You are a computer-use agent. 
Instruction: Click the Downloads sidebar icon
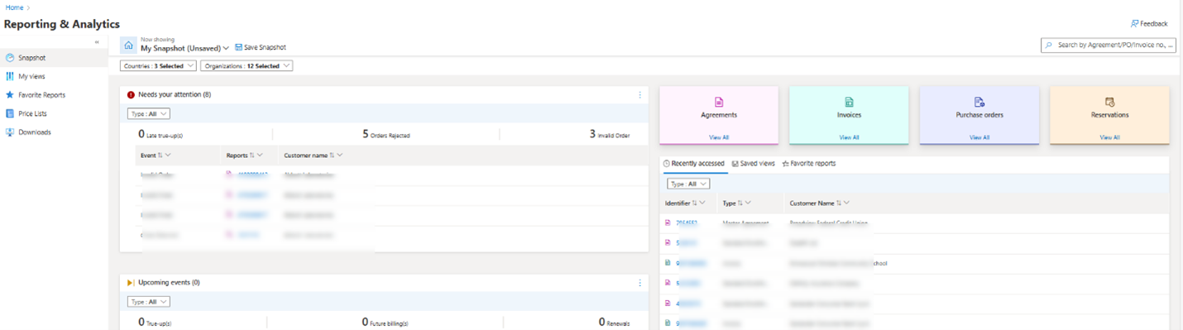click(10, 132)
